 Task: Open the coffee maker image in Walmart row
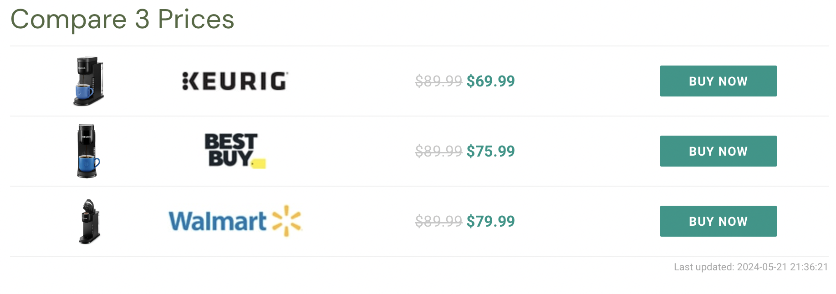(89, 221)
